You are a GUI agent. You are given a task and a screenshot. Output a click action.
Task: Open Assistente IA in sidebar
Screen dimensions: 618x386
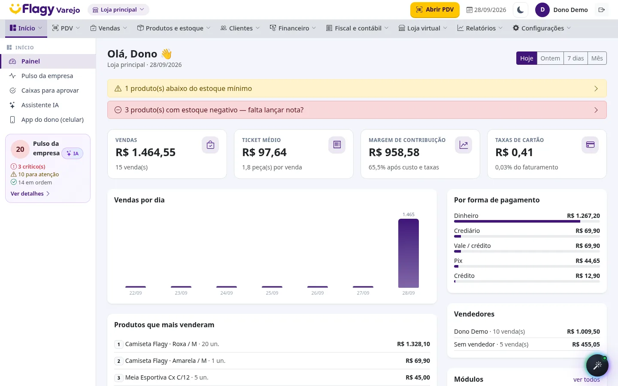48,105
